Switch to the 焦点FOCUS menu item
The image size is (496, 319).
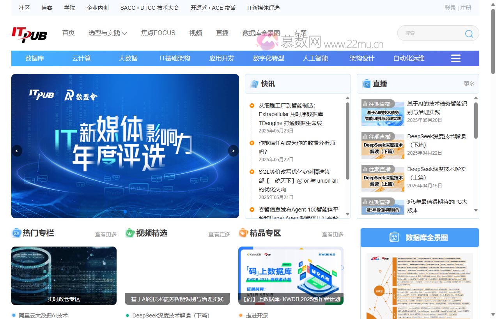158,33
